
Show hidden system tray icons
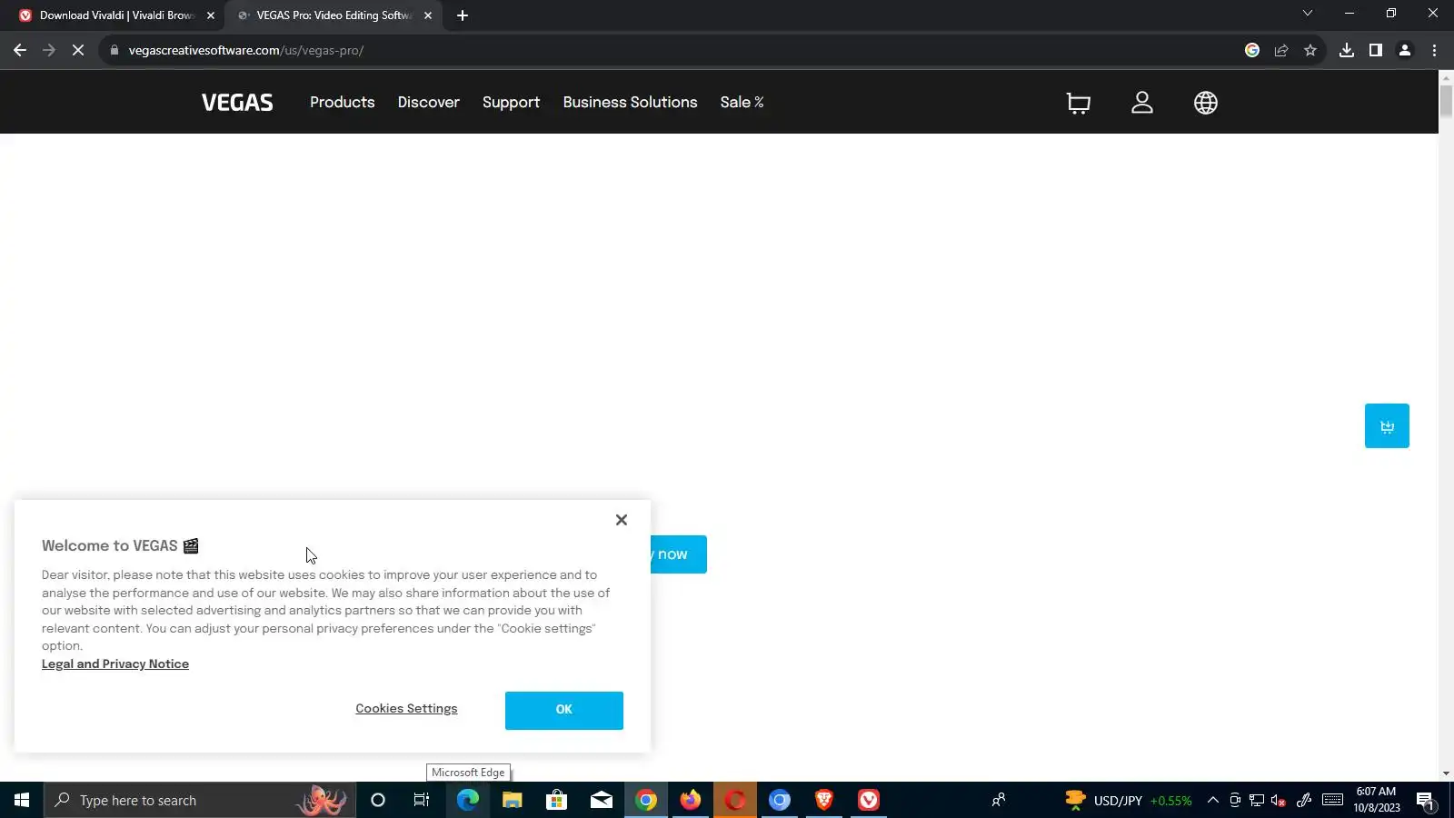click(1212, 800)
